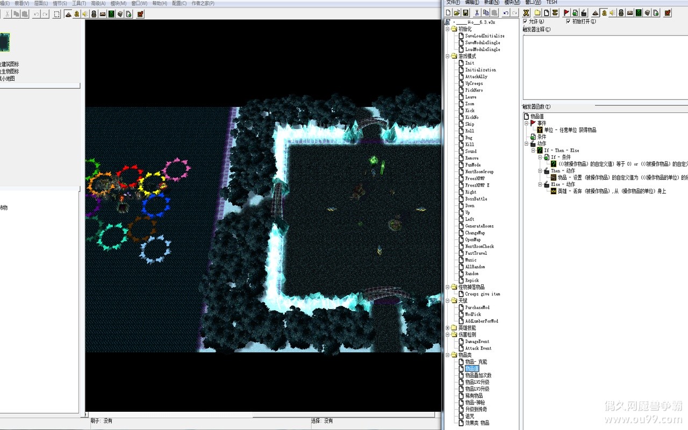Collapse the 游戏模式 folder
The height and width of the screenshot is (430, 688).
[x=448, y=56]
